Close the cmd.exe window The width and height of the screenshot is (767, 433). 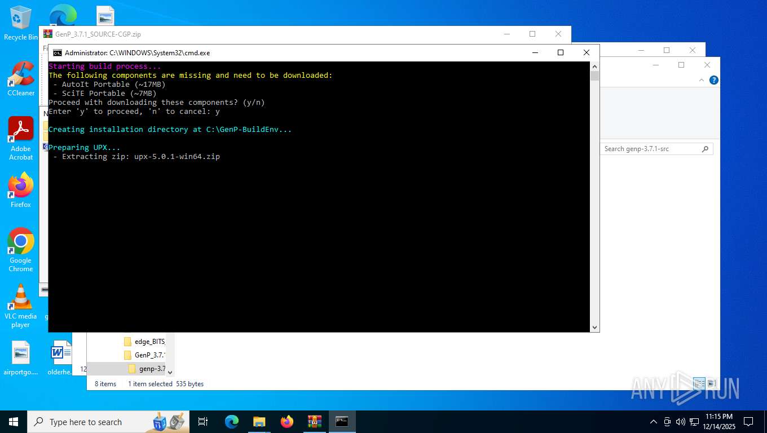(587, 52)
